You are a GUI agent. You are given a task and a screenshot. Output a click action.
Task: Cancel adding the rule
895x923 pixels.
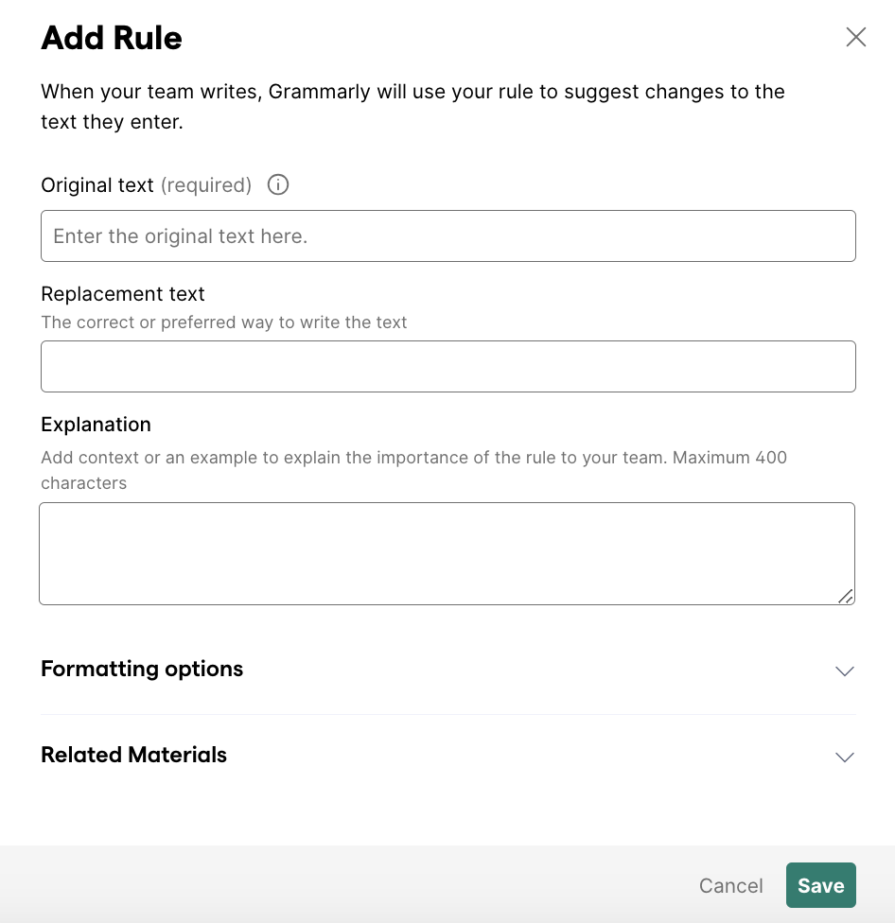coord(730,886)
